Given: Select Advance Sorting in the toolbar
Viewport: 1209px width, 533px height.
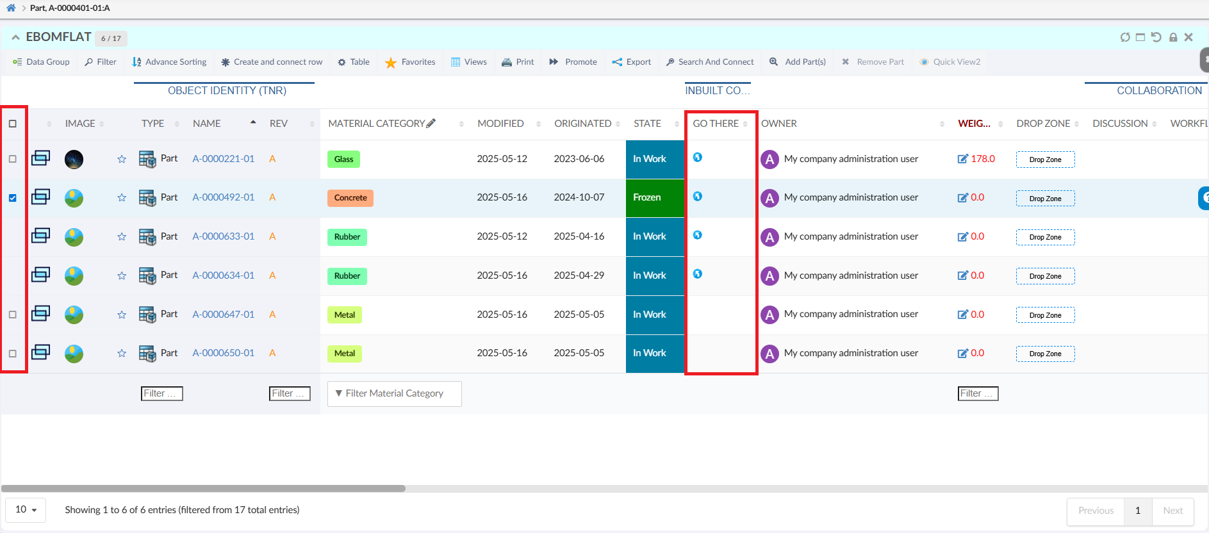Looking at the screenshot, I should [x=169, y=62].
